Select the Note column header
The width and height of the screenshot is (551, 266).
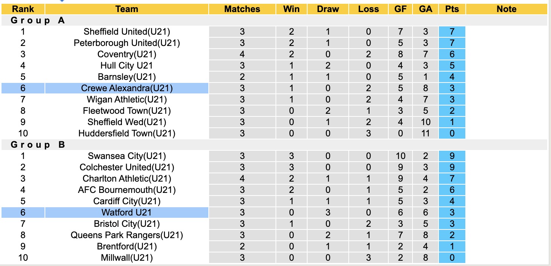tap(506, 9)
